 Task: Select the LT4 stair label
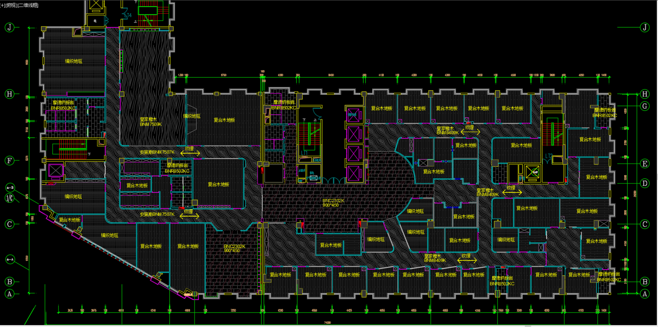point(128,16)
